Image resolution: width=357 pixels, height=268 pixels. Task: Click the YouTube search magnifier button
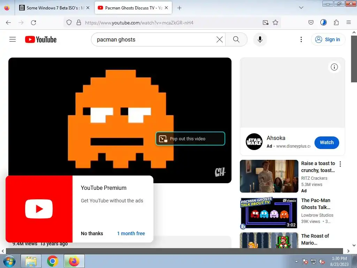236,39
